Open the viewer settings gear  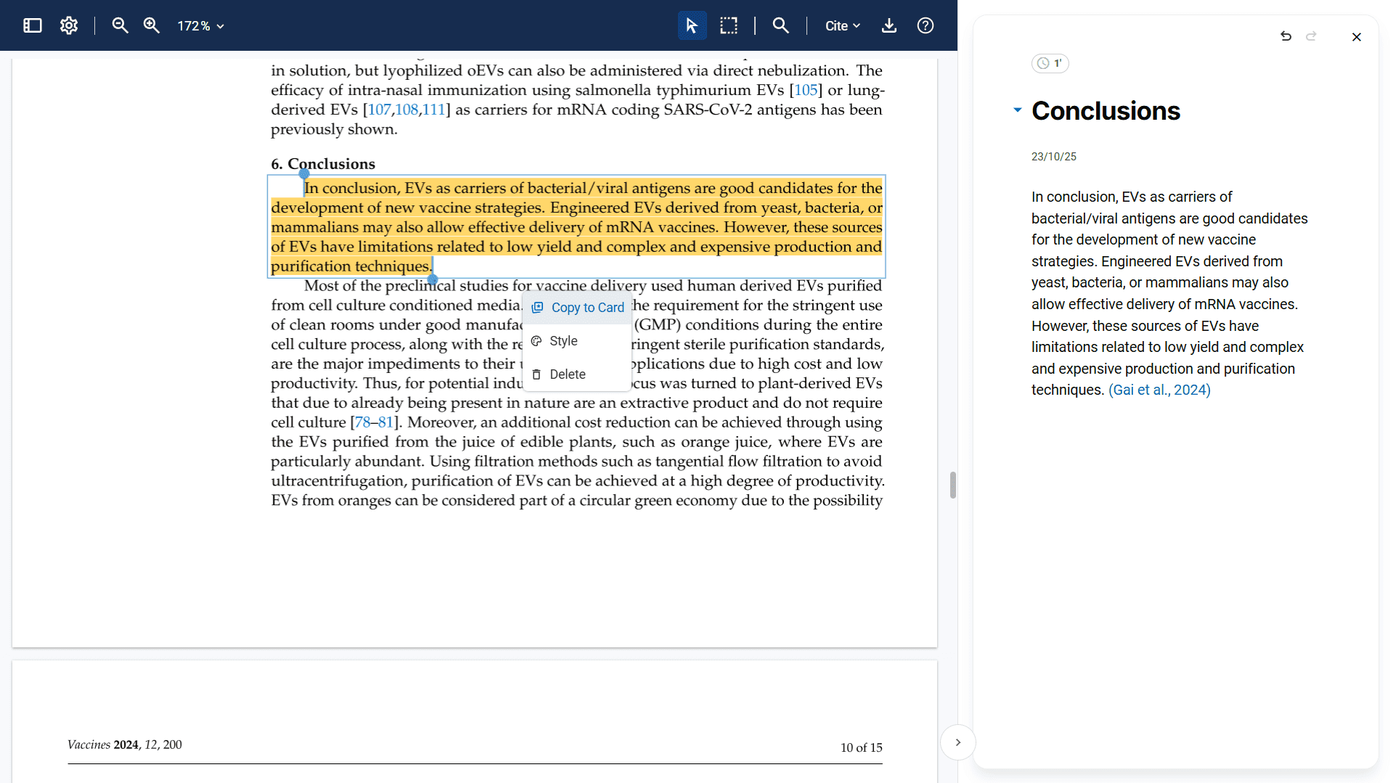[69, 25]
